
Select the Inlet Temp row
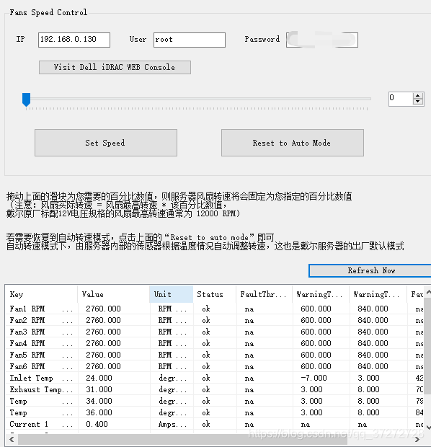coord(215,378)
